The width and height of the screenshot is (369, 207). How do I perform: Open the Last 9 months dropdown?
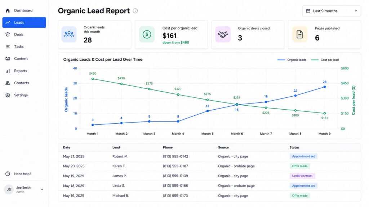tap(332, 11)
